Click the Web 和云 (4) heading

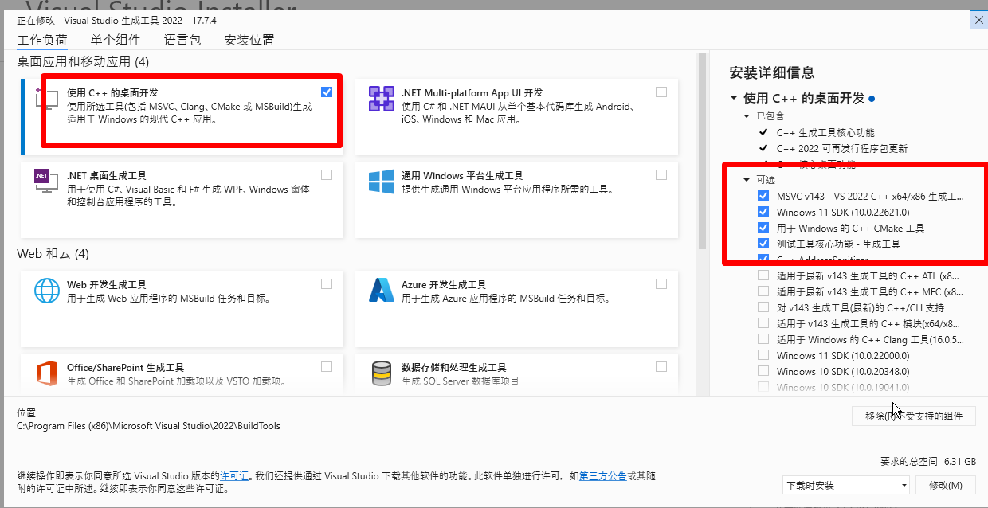pyautogui.click(x=53, y=254)
